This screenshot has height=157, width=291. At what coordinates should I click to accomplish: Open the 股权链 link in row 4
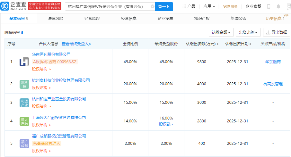click(166, 124)
